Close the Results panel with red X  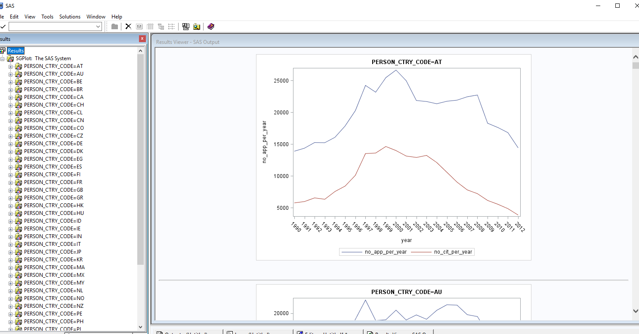point(142,39)
